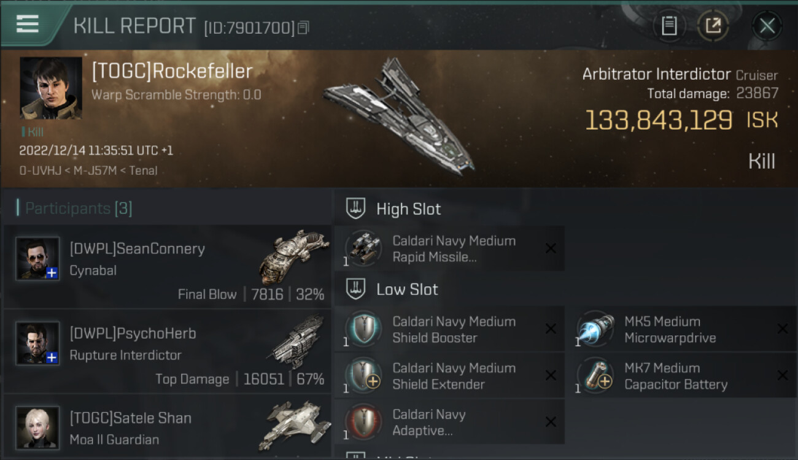
Task: Select the Arbitrator Interdictor ship image
Action: coord(399,117)
